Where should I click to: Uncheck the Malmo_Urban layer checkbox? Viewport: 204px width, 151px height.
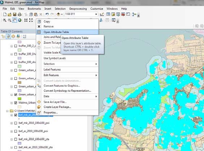click(x=16, y=103)
